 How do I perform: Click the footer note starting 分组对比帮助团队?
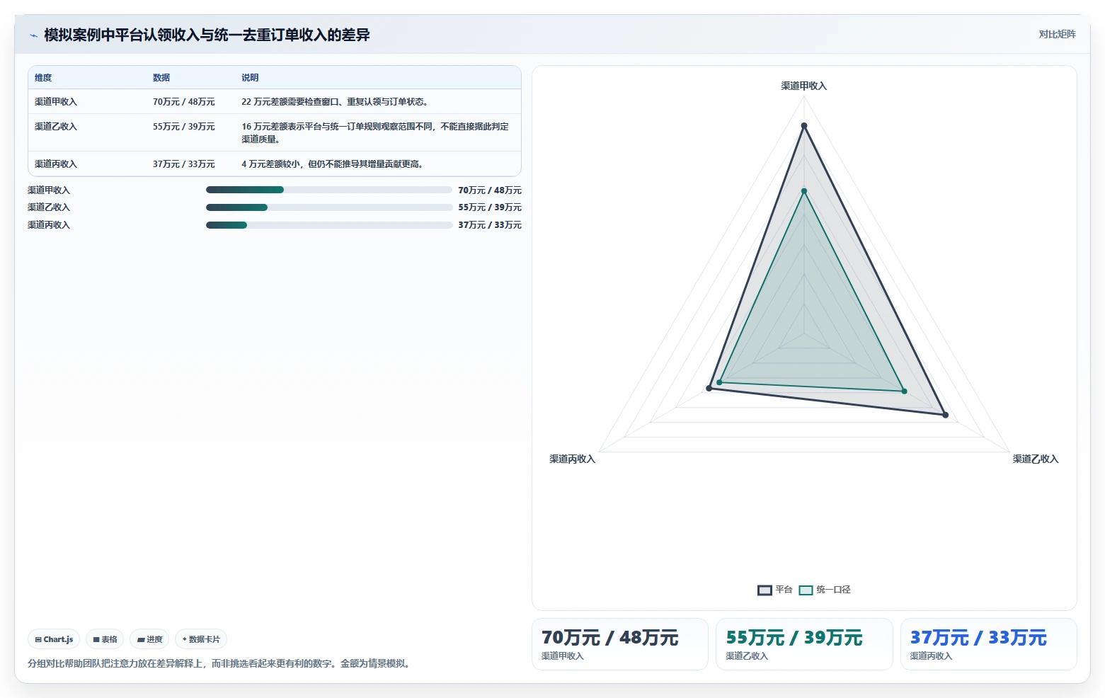[221, 664]
